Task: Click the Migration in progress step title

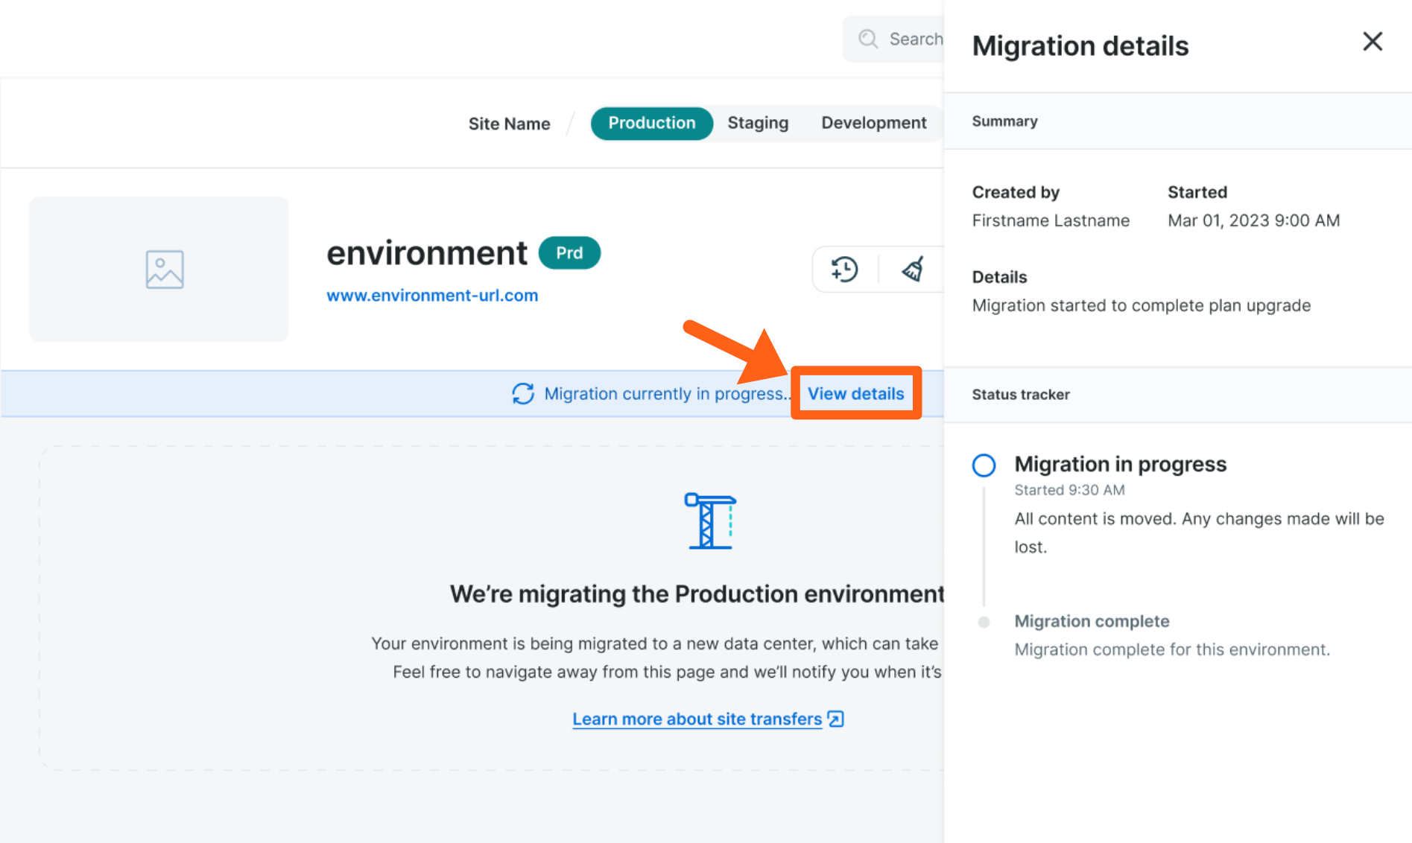Action: (1120, 465)
